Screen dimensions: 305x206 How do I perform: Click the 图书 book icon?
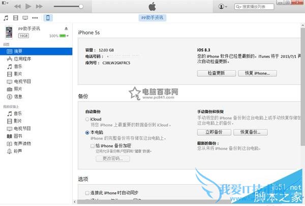pyautogui.click(x=9, y=136)
